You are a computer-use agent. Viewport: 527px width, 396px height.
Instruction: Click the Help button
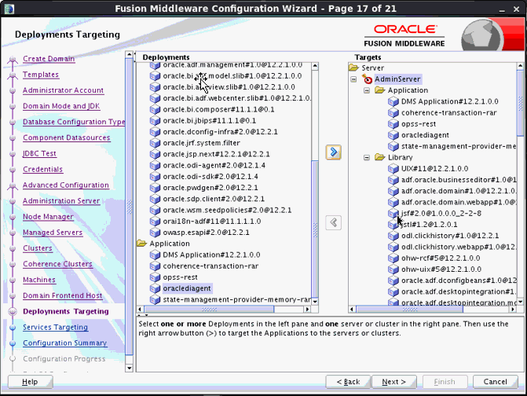tap(30, 382)
